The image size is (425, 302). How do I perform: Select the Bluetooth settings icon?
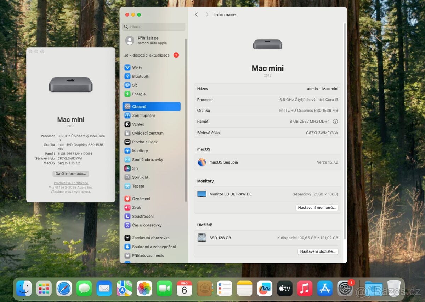coord(128,76)
